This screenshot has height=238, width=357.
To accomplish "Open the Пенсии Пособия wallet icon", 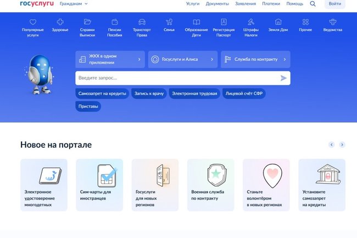I will (x=114, y=22).
